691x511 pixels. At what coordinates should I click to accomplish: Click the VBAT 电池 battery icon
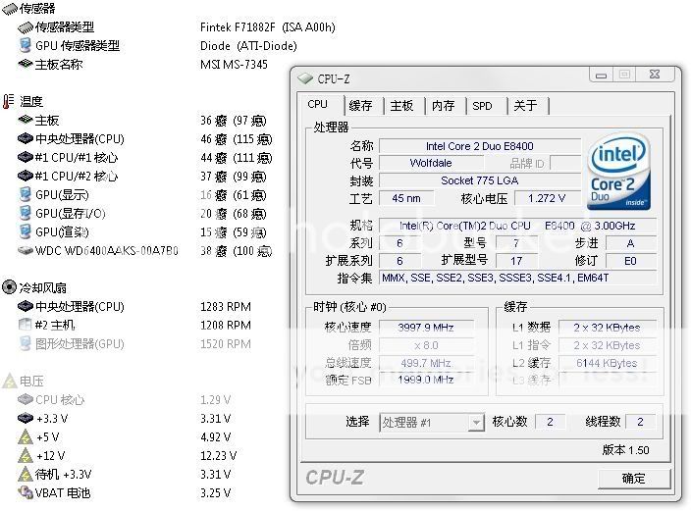[26, 492]
